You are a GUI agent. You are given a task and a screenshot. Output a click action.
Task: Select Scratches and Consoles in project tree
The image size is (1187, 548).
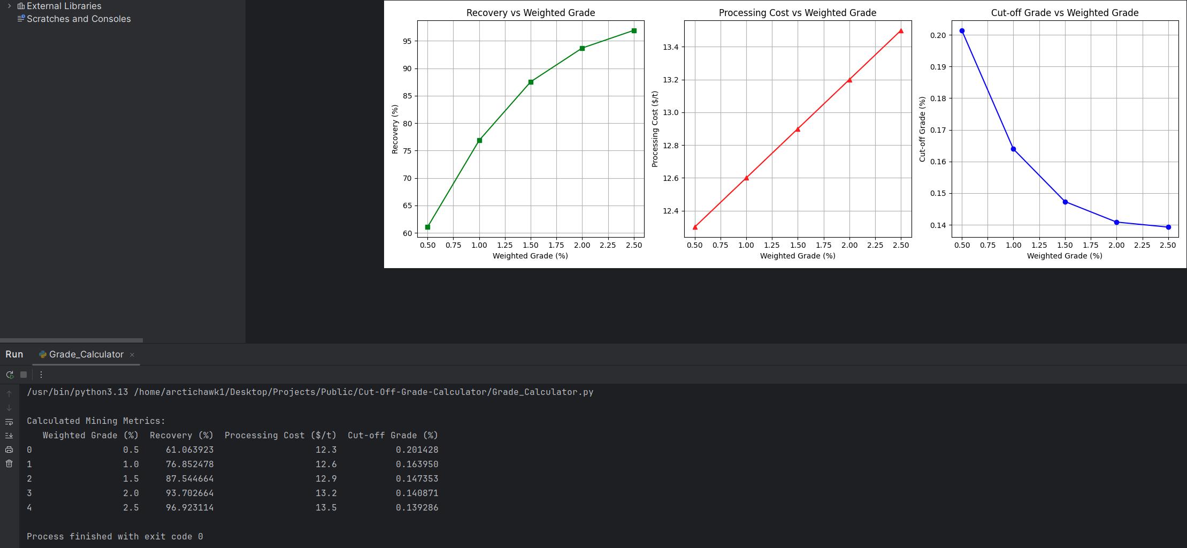pos(79,19)
